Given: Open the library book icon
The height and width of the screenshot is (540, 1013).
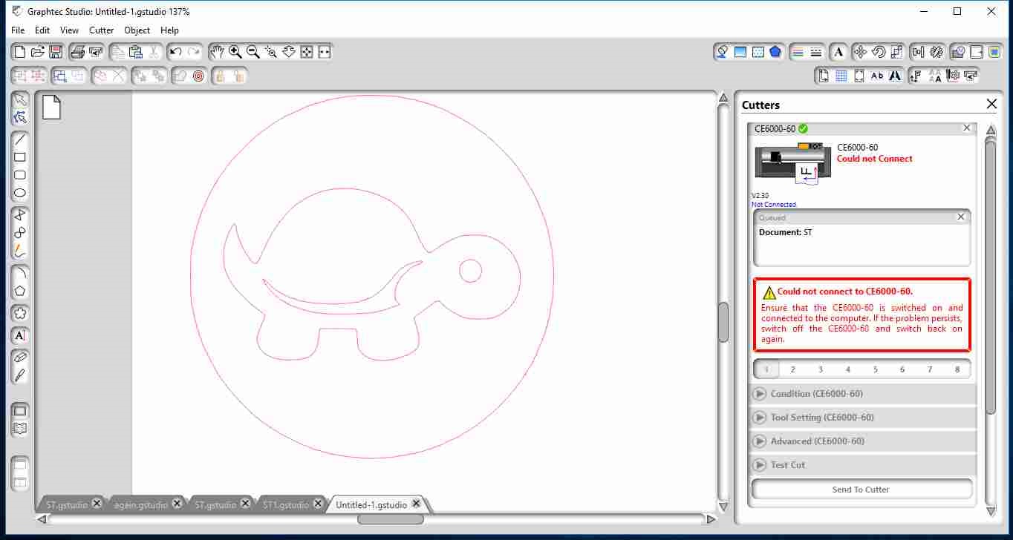Looking at the screenshot, I should point(20,429).
